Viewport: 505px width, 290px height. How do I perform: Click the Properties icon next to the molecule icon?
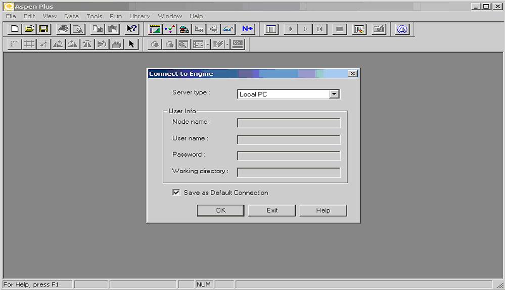point(184,29)
